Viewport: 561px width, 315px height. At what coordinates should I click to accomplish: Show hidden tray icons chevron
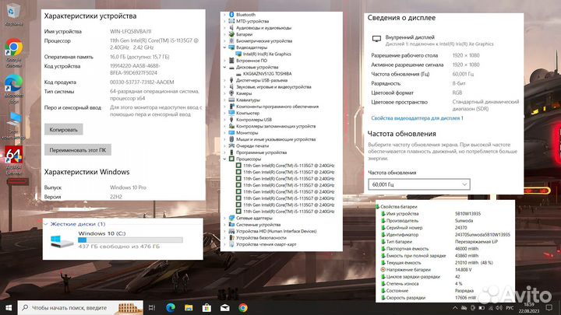455,308
